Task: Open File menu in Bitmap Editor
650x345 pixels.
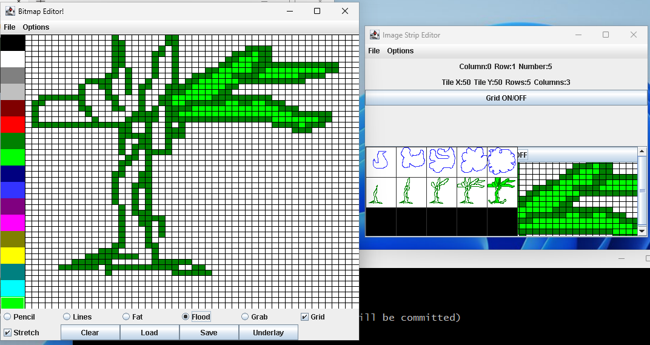Action: [10, 27]
